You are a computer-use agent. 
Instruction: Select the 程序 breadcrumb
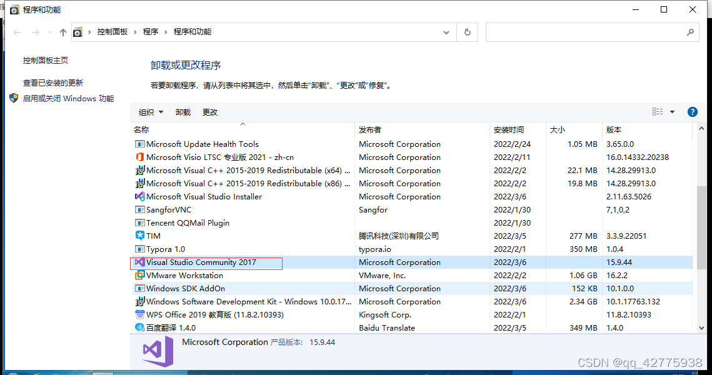[x=150, y=32]
